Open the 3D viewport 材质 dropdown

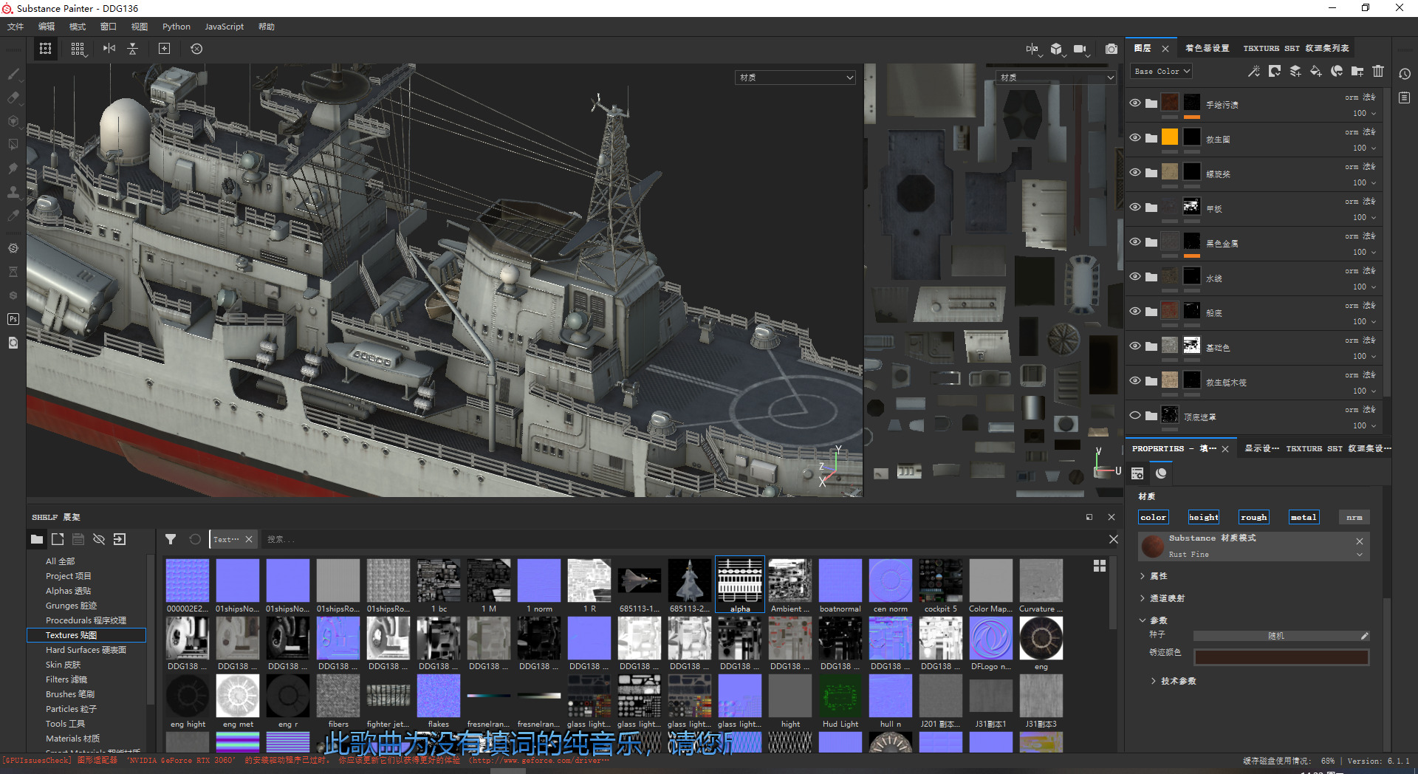point(795,78)
